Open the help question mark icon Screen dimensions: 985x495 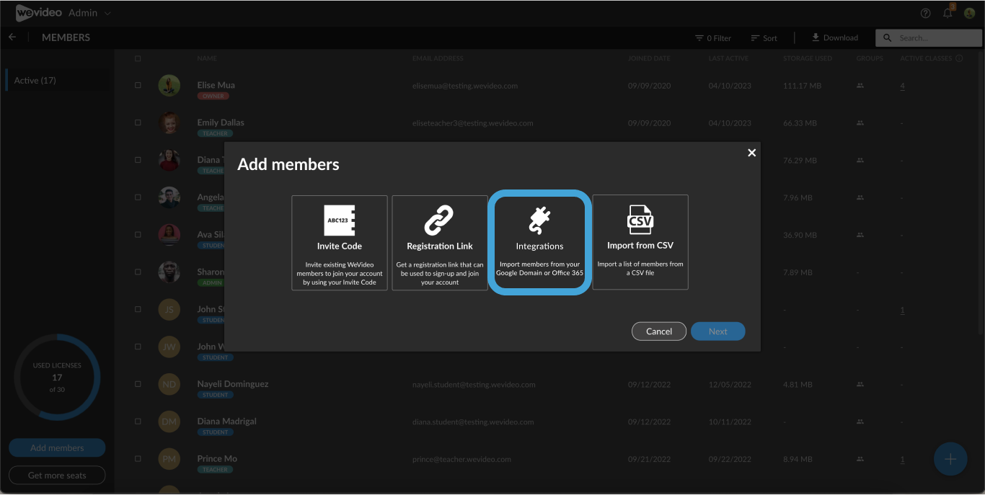pyautogui.click(x=926, y=14)
